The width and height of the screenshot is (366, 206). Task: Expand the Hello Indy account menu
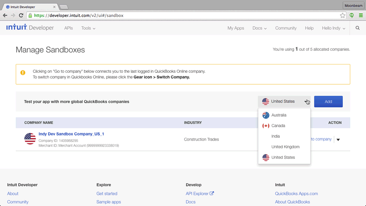click(x=334, y=28)
